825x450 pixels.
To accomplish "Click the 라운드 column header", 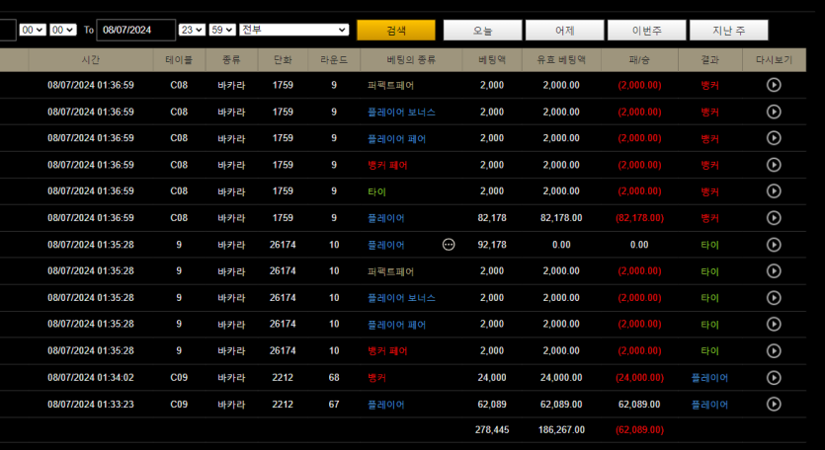I will click(334, 60).
